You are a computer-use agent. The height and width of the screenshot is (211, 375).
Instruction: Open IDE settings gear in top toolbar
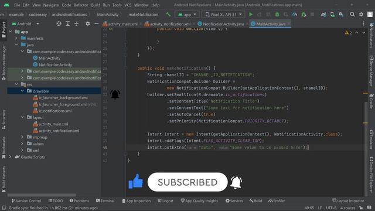pyautogui.click(x=361, y=14)
